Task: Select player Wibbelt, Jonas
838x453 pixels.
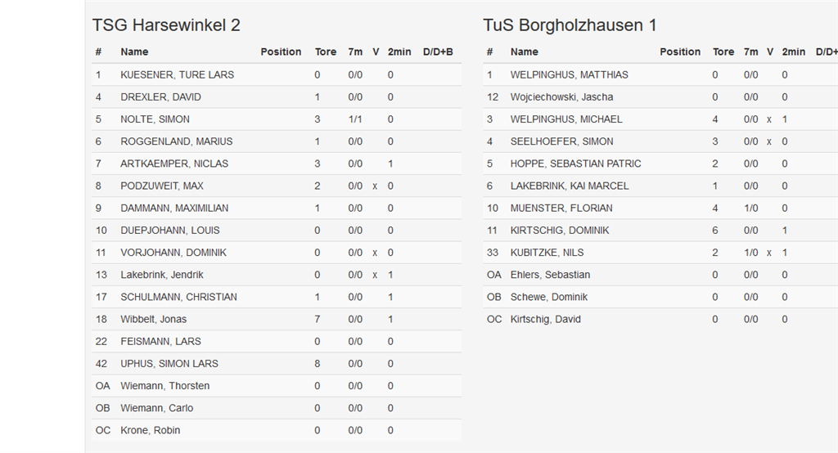Action: click(x=153, y=319)
